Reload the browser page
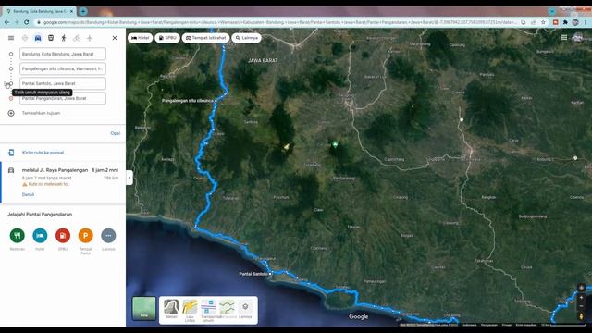Screen dimensions: 592x333 27,22
